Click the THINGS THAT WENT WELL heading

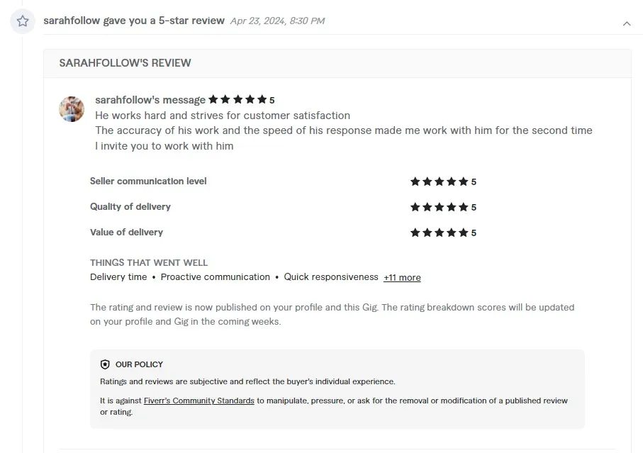click(x=149, y=262)
